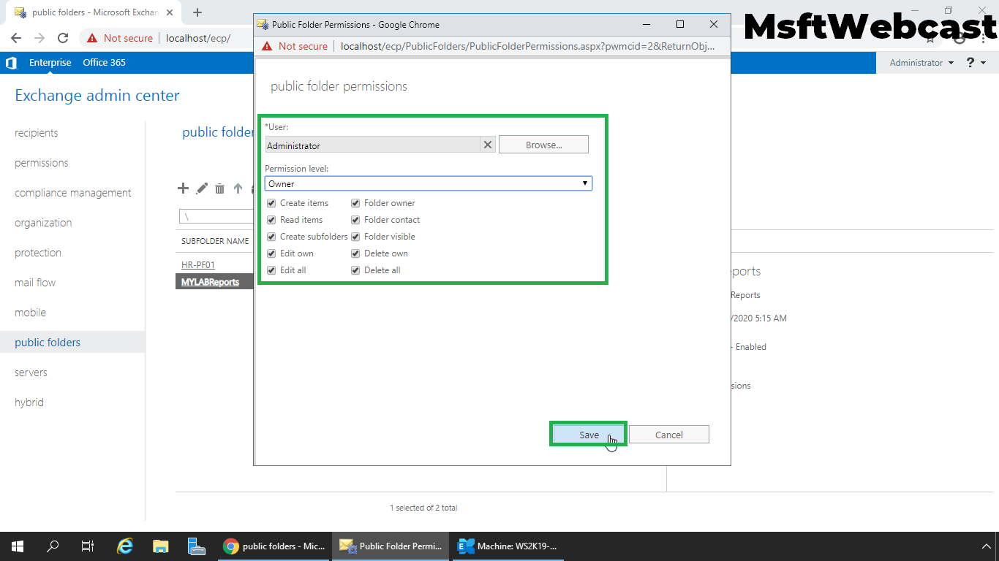Expand the help menu chevron
The width and height of the screenshot is (999, 561).
(x=983, y=62)
